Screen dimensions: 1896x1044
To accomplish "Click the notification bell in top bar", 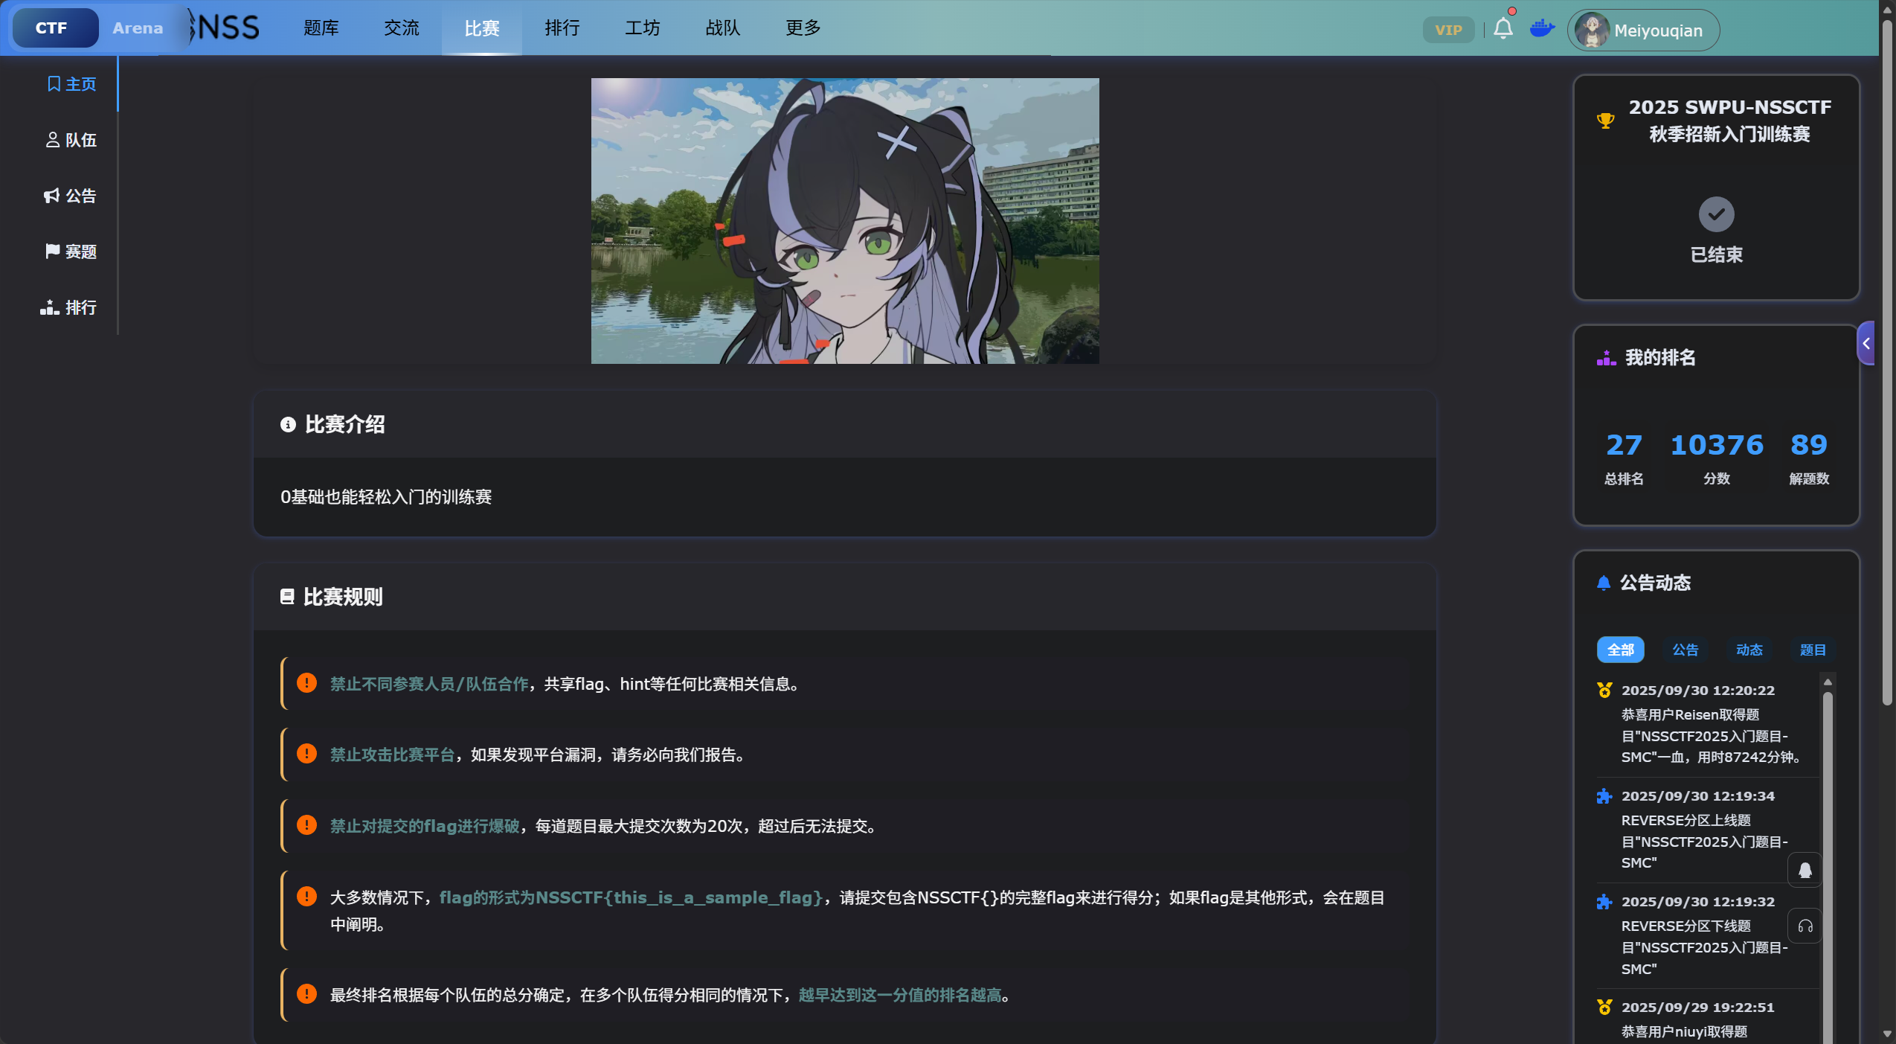I will pos(1503,29).
